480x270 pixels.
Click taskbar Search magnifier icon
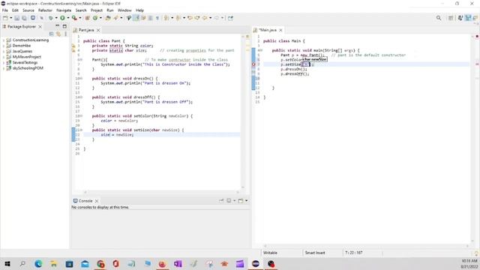tap(22, 263)
